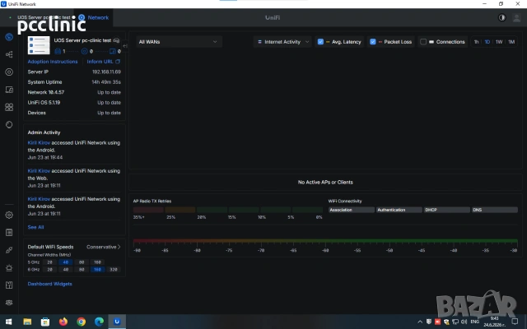
Task: Select the 1W time range
Action: click(x=499, y=42)
